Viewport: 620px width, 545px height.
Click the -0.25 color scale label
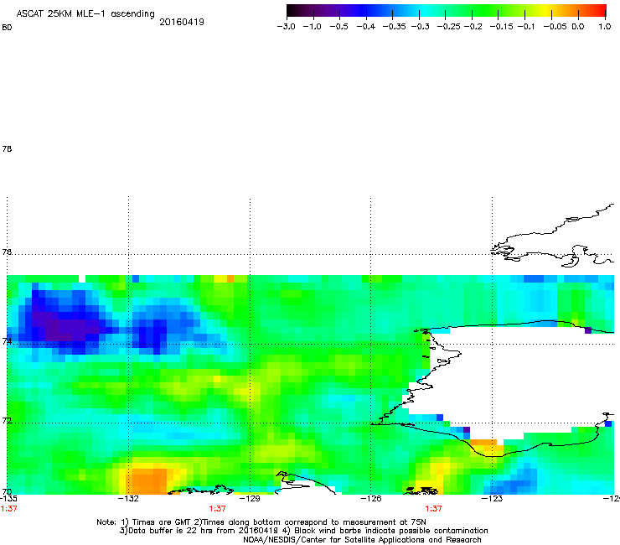(x=449, y=27)
